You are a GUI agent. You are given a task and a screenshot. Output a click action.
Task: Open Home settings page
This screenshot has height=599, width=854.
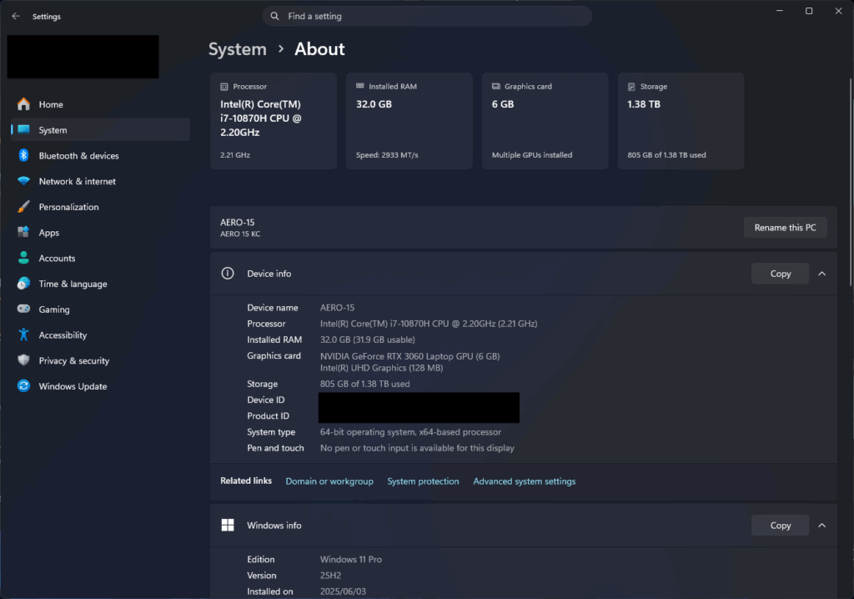click(x=100, y=104)
